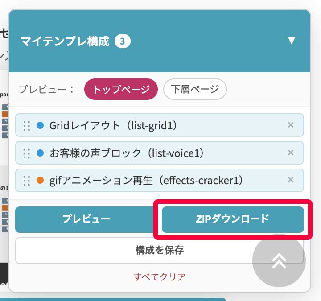
Task: Select the Gridレイアウト (list-grid1) row
Action: pyautogui.click(x=134, y=125)
